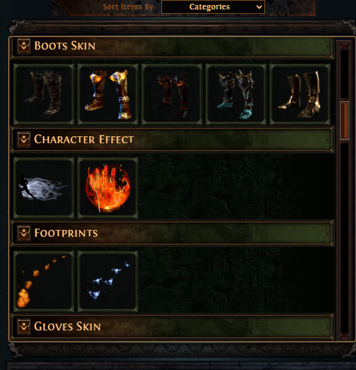Select the plain golden plated boots skin

click(300, 94)
